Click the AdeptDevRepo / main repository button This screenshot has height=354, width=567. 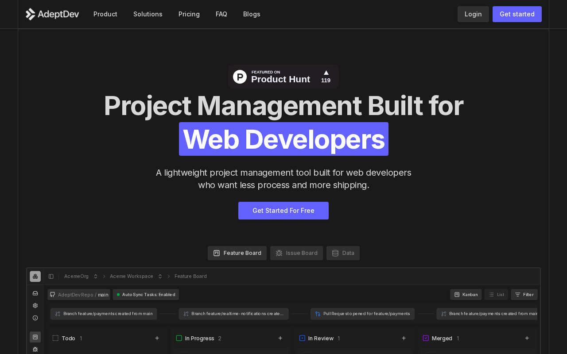click(79, 295)
